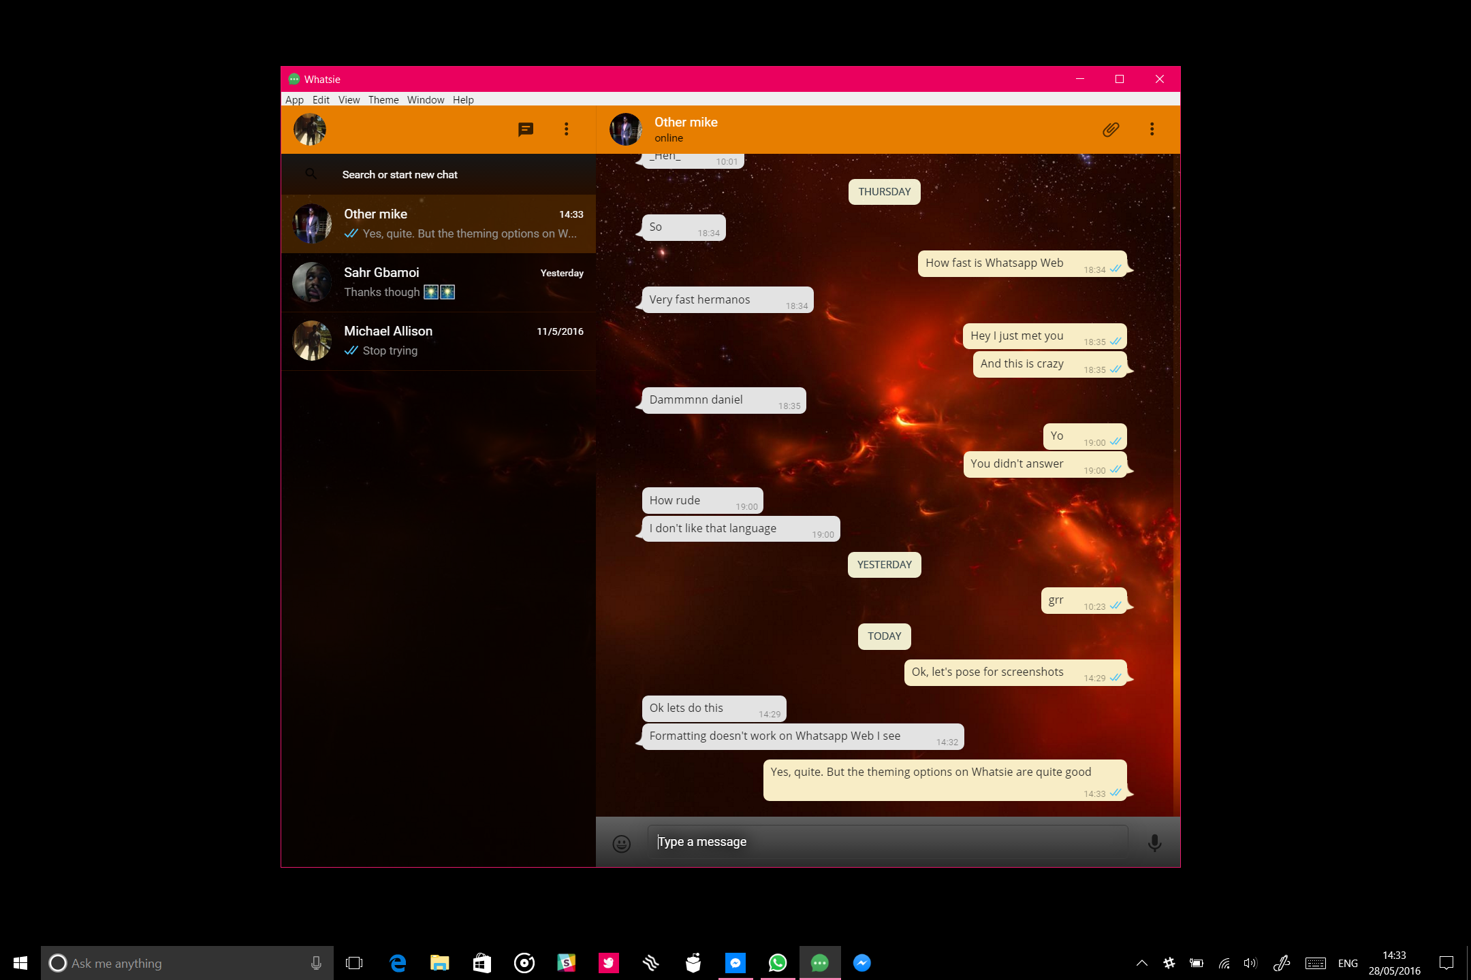The width and height of the screenshot is (1471, 980).
Task: Click message 'Dammmnn daniel'
Action: (724, 400)
